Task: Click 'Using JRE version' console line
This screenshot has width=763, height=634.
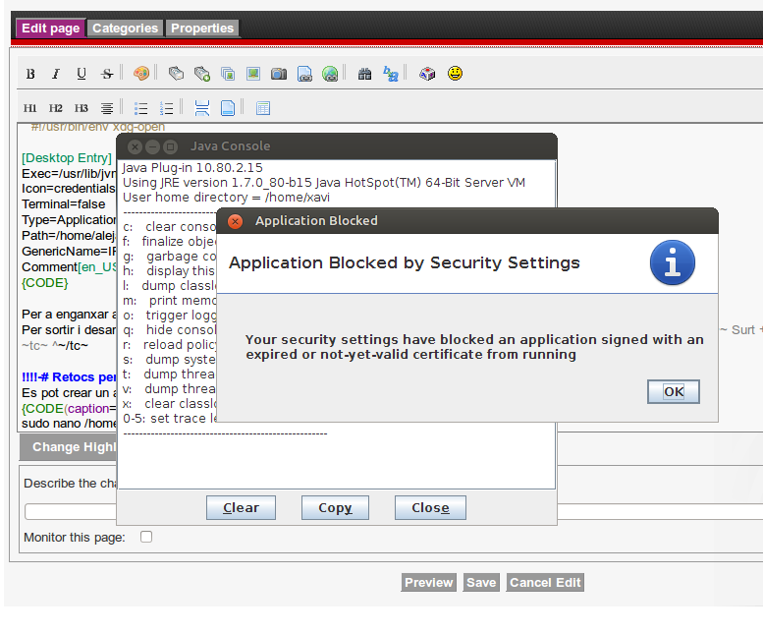Action: click(324, 183)
